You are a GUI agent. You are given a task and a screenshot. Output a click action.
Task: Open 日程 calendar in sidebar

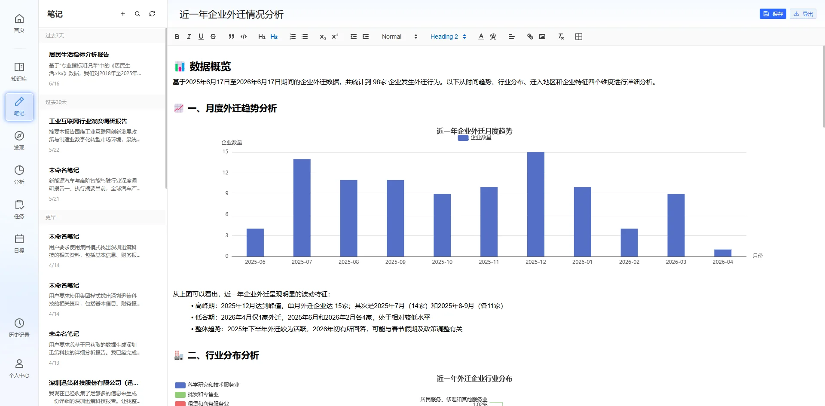click(19, 244)
